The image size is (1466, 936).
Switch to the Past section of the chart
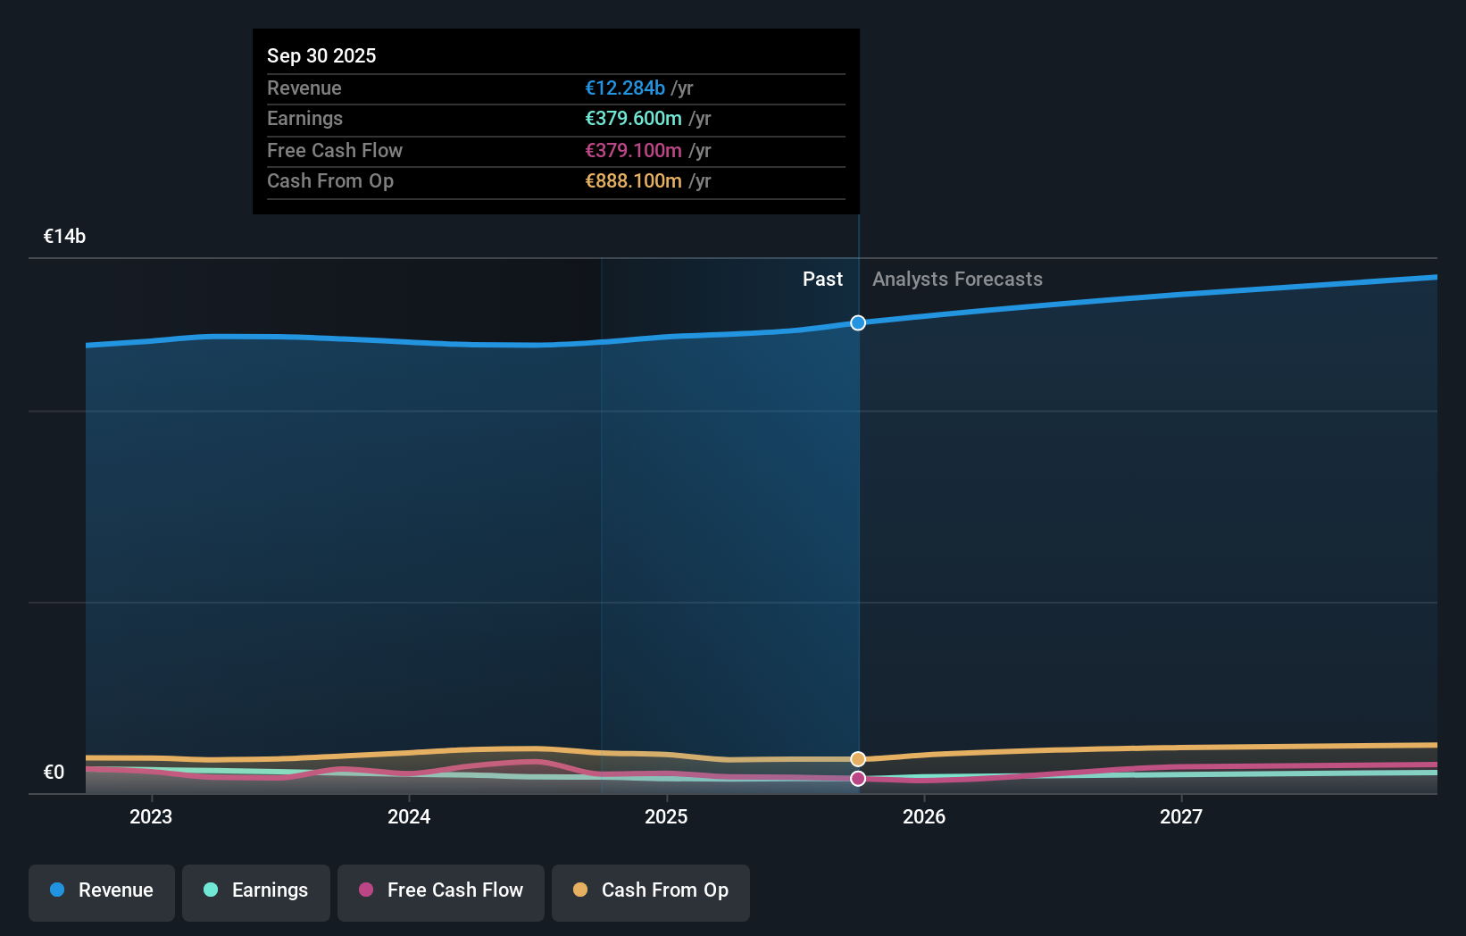(x=822, y=279)
